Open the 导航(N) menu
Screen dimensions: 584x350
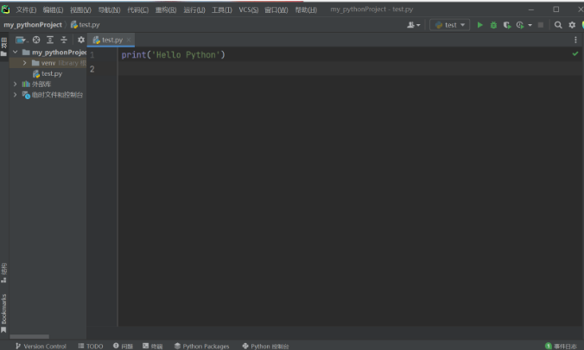[109, 10]
